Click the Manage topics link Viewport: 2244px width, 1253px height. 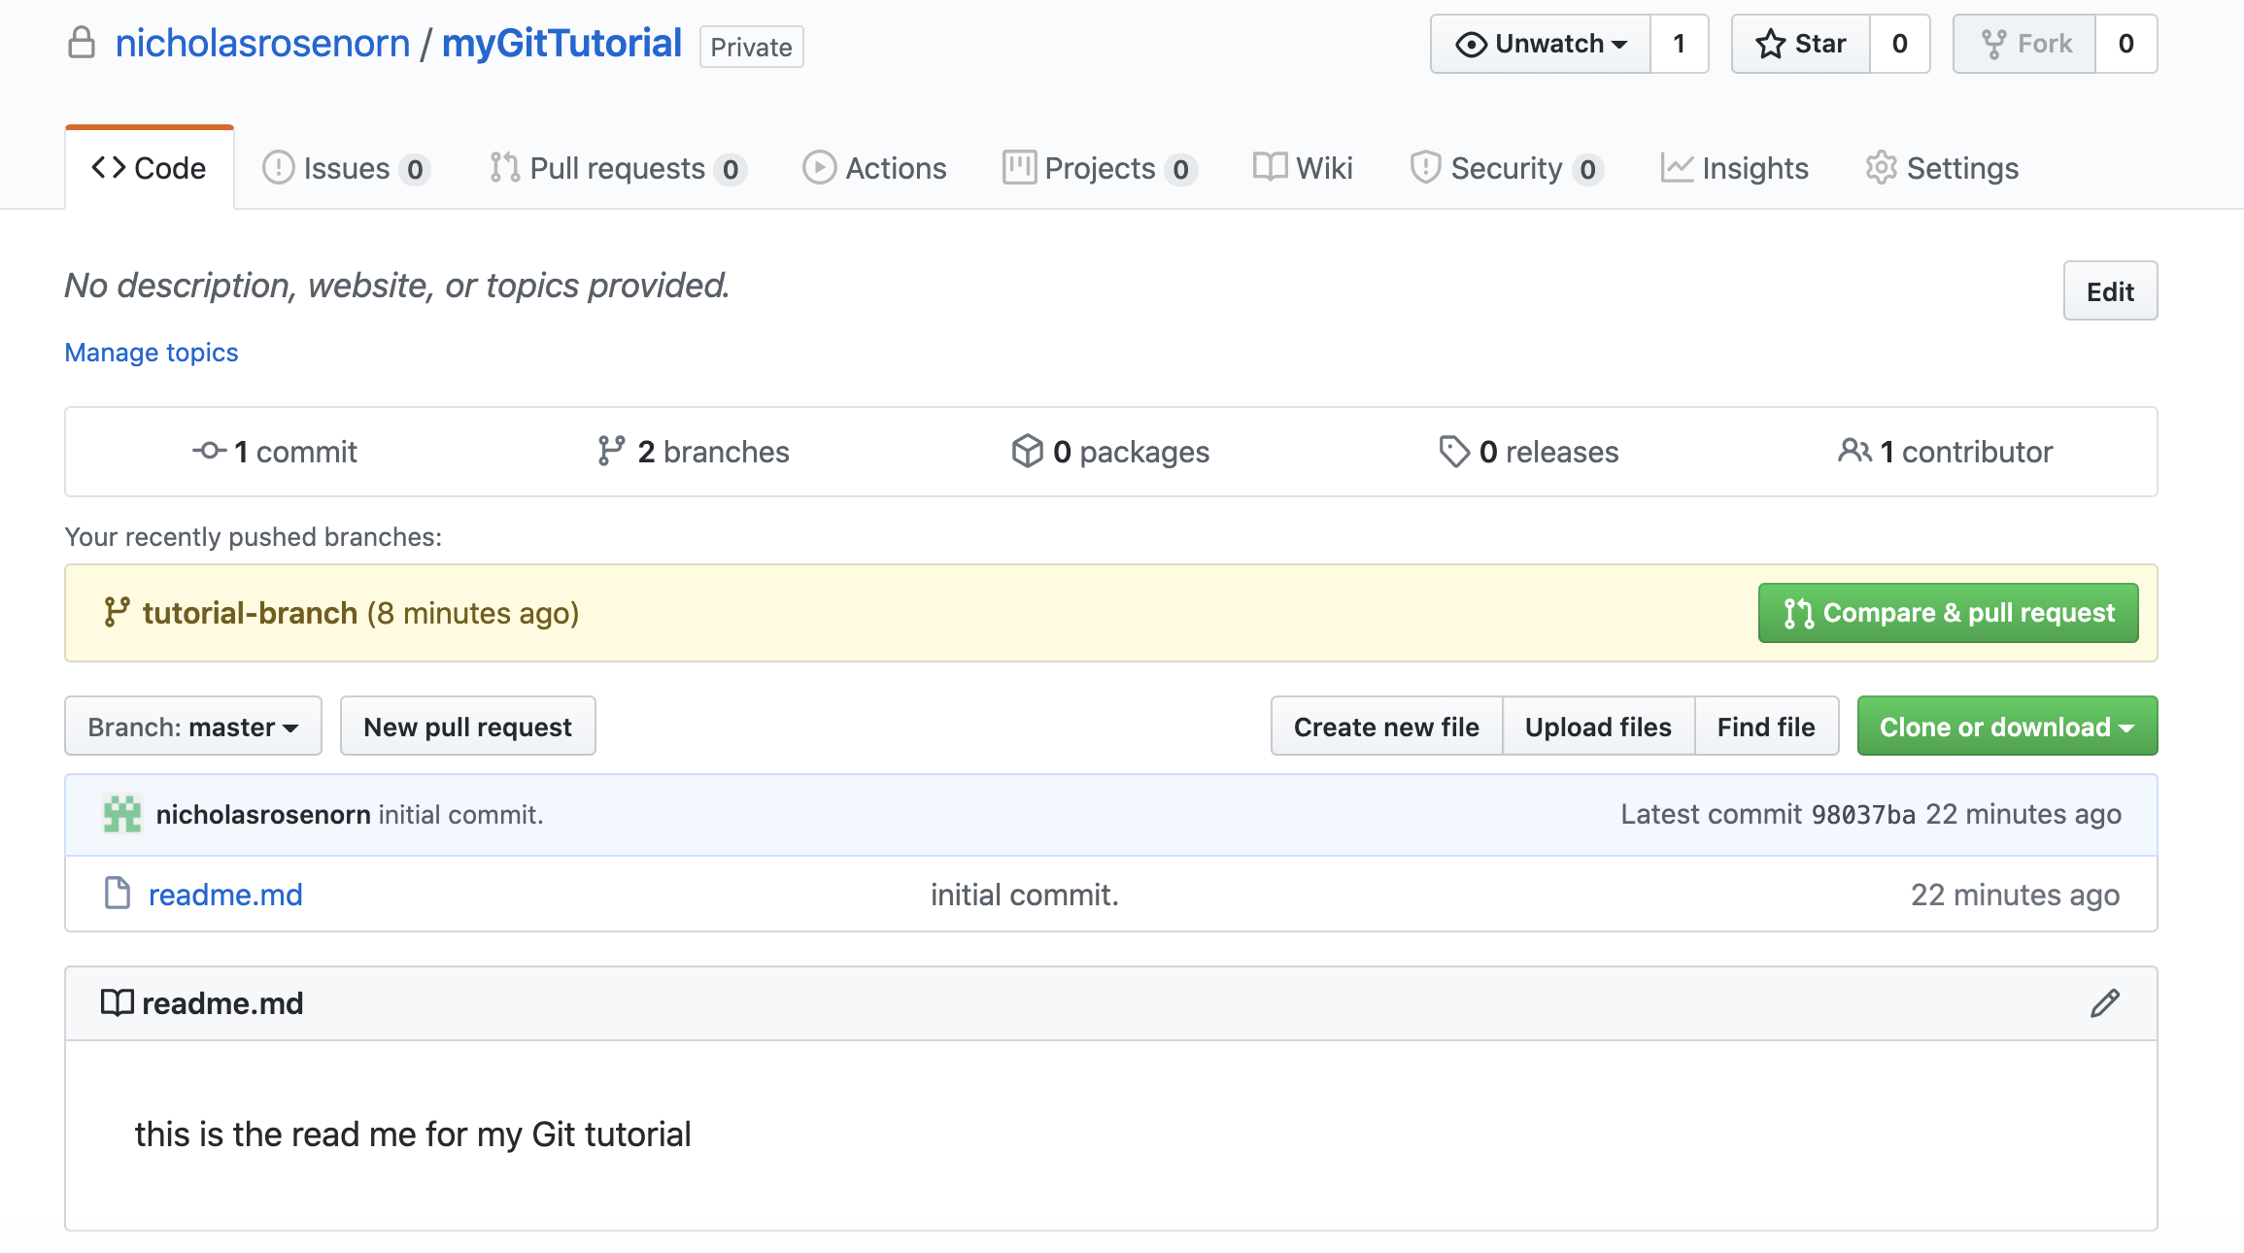tap(152, 353)
